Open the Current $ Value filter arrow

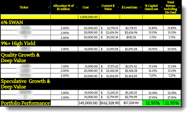[118, 7]
